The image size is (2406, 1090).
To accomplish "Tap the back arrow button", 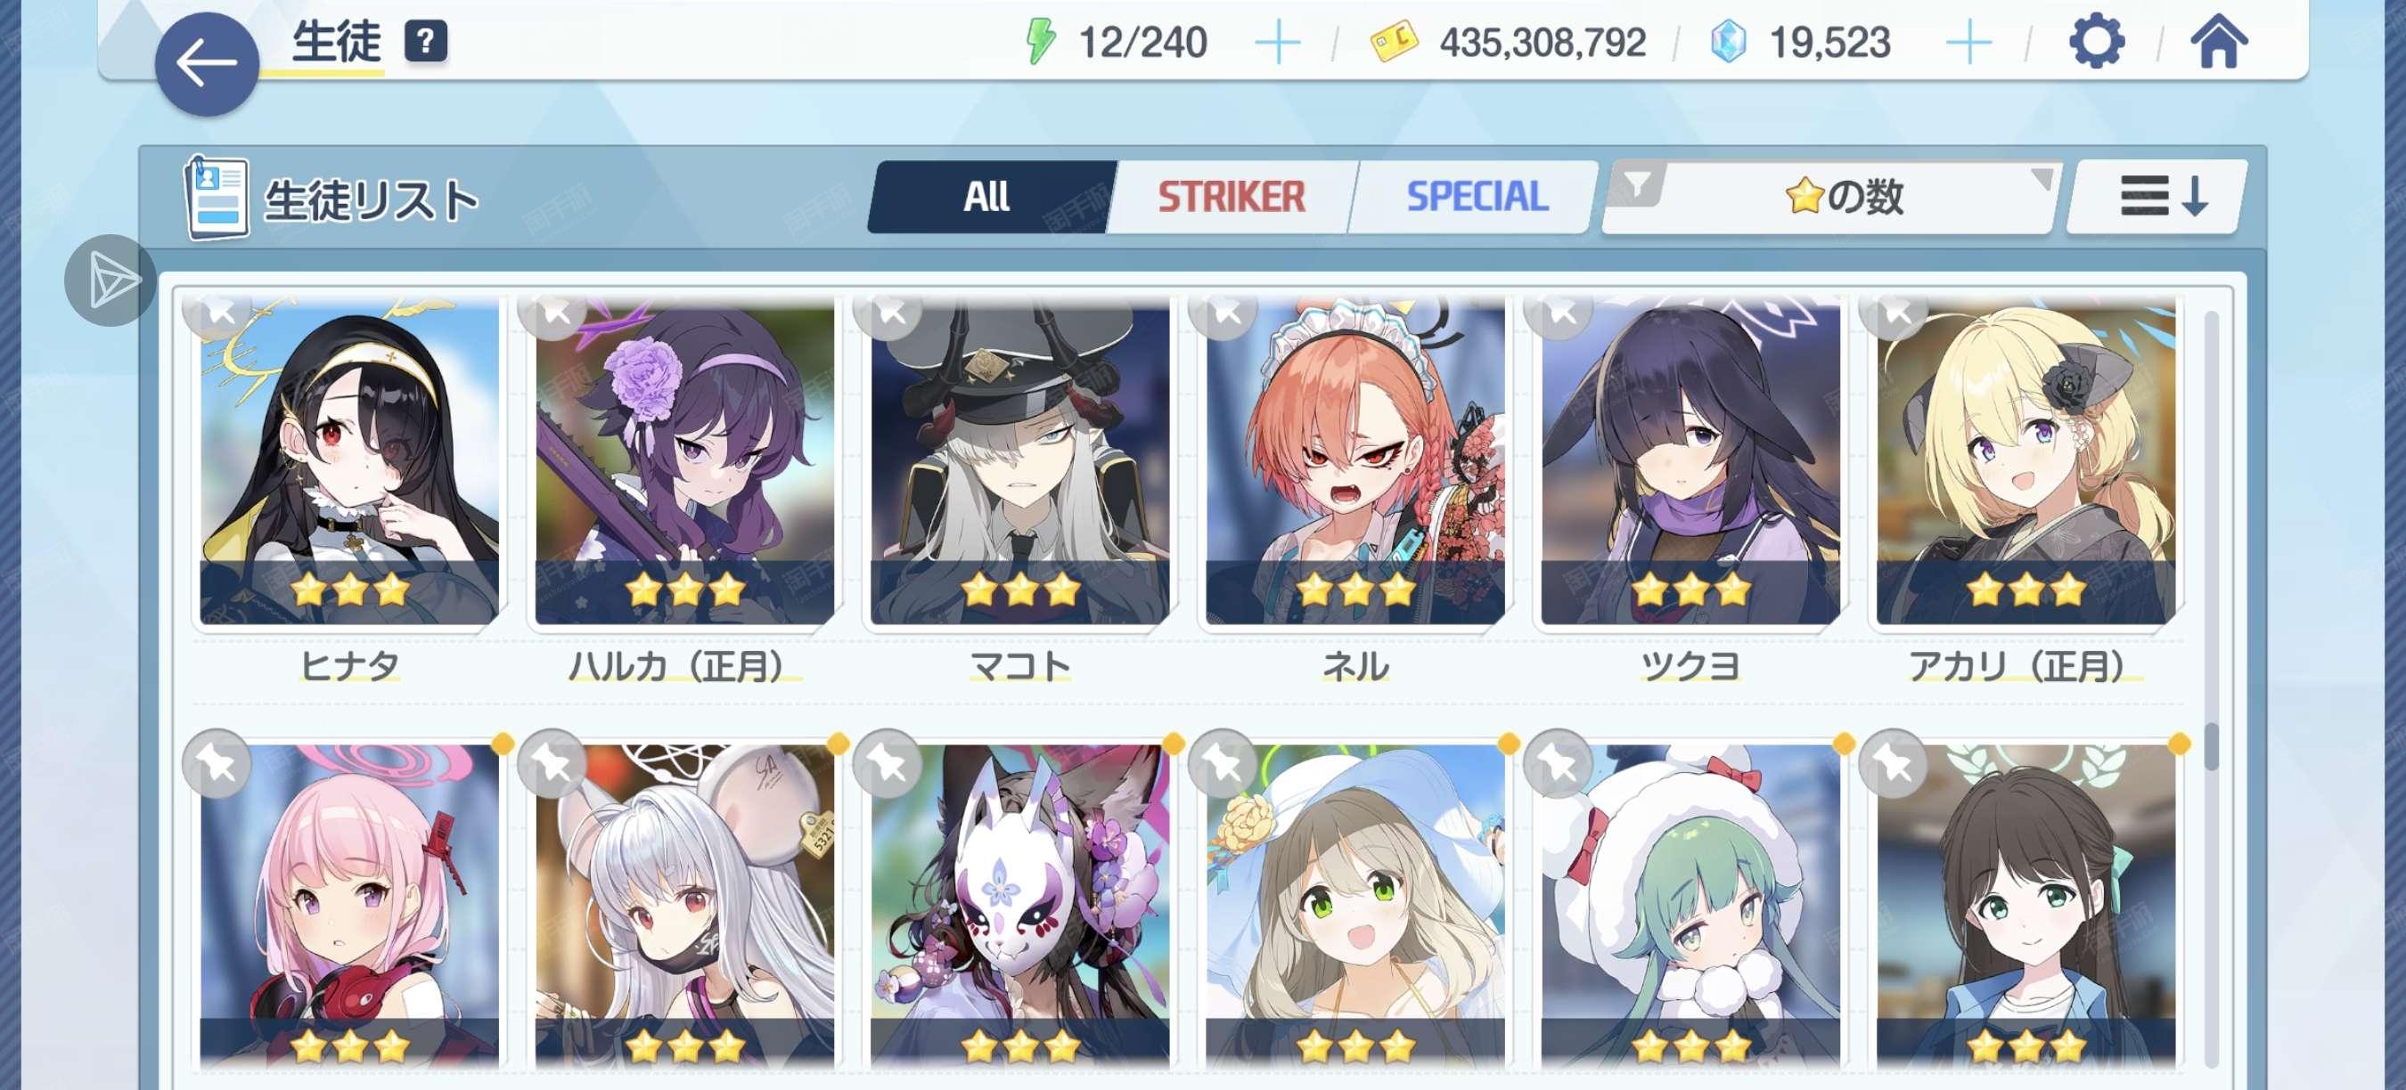I will (x=207, y=63).
